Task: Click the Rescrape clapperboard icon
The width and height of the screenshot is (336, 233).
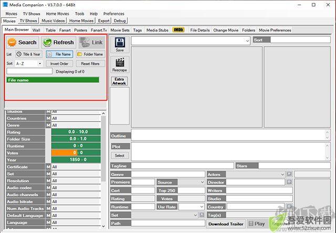Action: 120,65
